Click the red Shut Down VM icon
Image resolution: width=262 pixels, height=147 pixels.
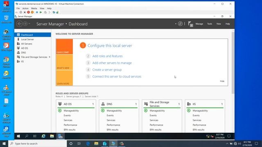28,12
